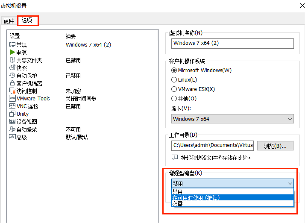Select the 自动保护 AutoProtect icon

point(12,76)
